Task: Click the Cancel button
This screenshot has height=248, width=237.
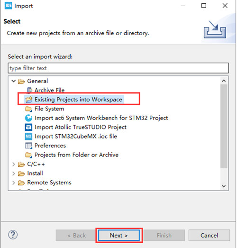Action: coord(209,235)
